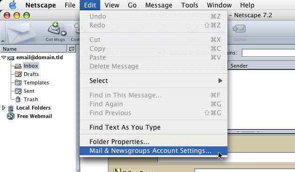Viewport: 295px width, 172px height.
Task: Select the email@domain.tld account row
Action: coord(40,57)
